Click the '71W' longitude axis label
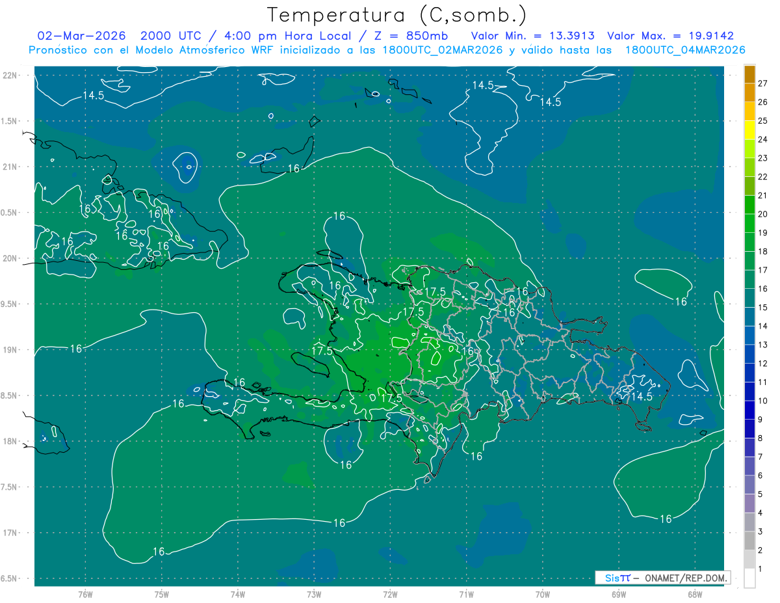780x603 pixels. coord(466,594)
